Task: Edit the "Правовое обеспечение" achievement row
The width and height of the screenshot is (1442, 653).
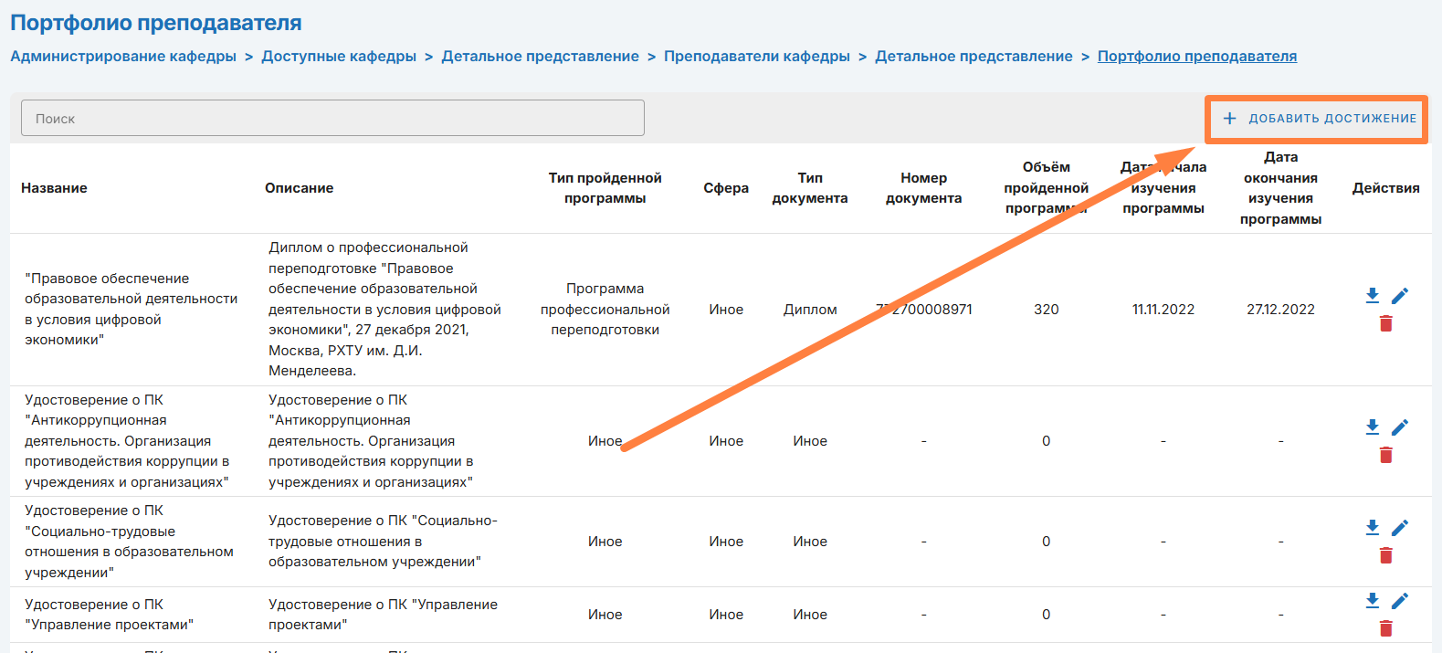Action: pyautogui.click(x=1400, y=296)
